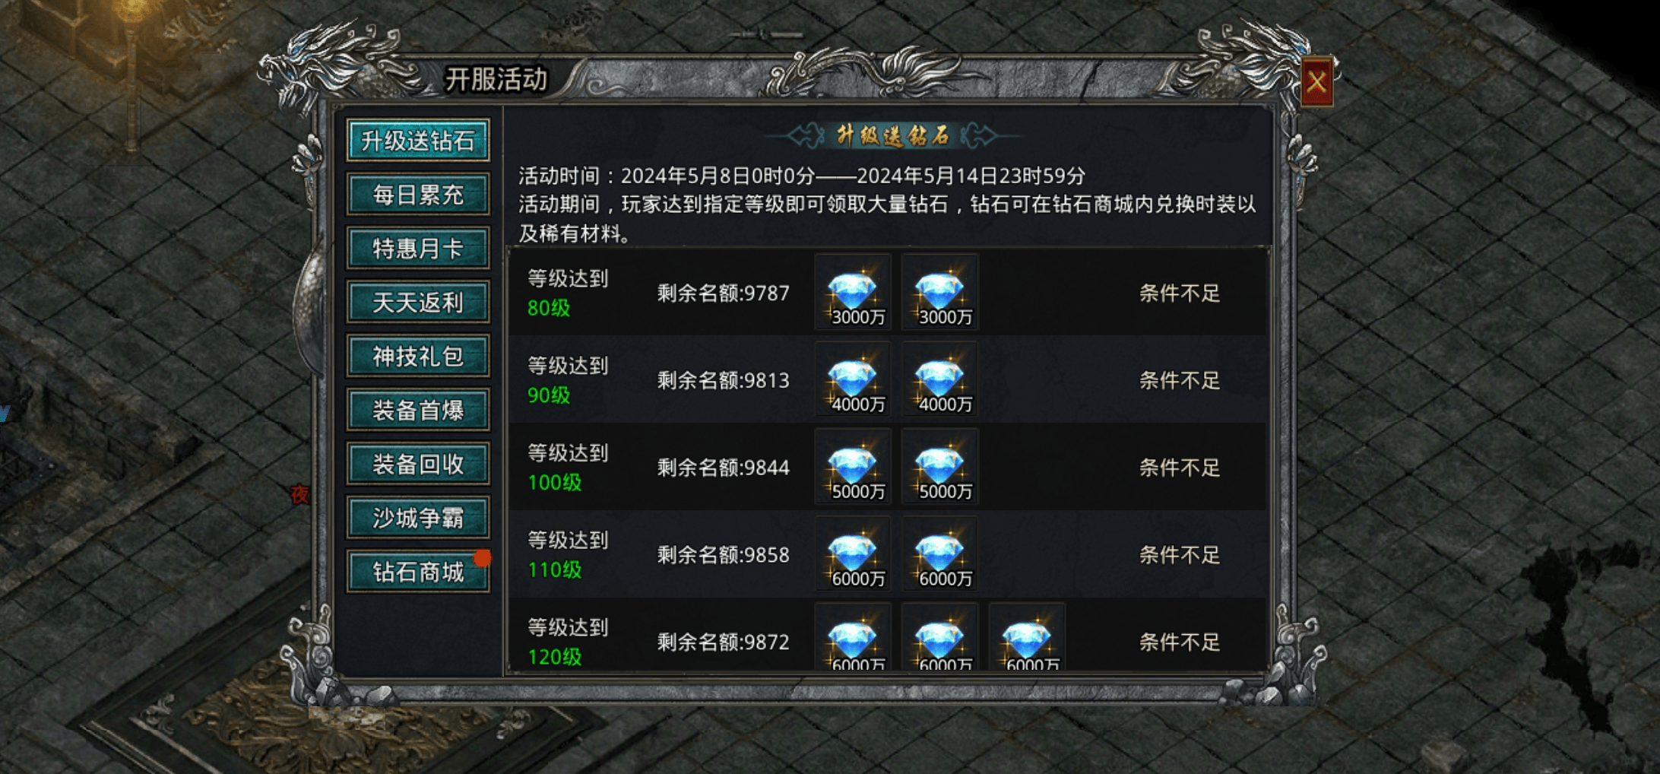
Task: Open the 每日累充 tab
Action: 418,195
